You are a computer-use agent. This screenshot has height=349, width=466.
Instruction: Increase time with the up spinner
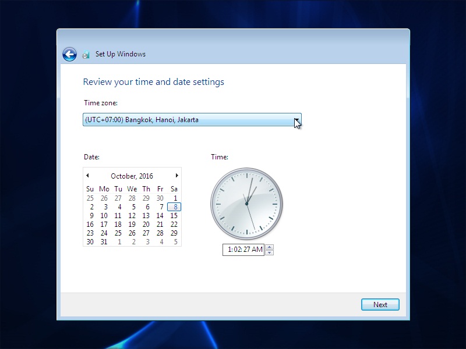point(269,247)
